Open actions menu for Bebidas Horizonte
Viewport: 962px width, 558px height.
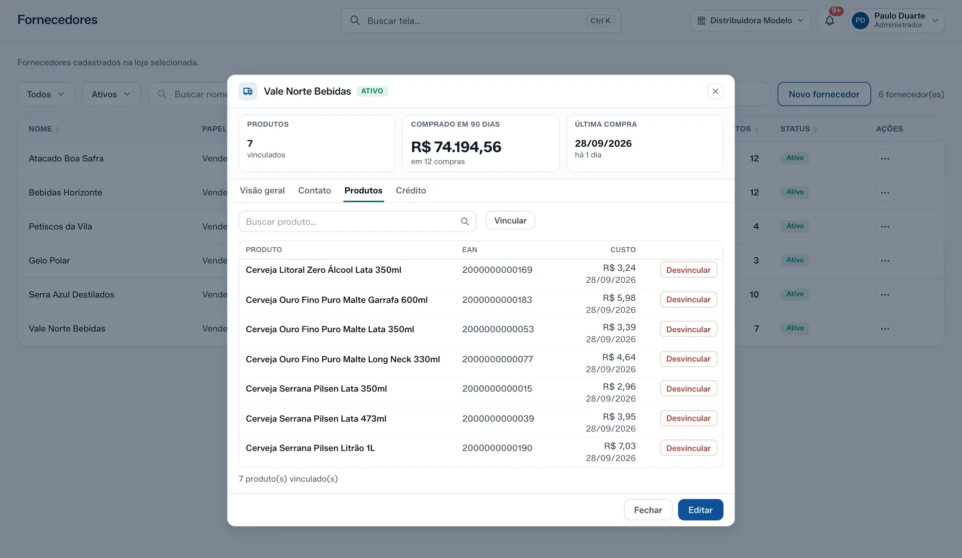pos(885,193)
